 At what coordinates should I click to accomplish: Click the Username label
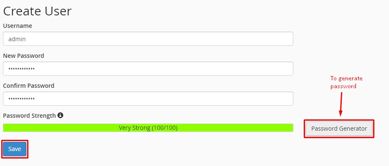[x=18, y=26]
